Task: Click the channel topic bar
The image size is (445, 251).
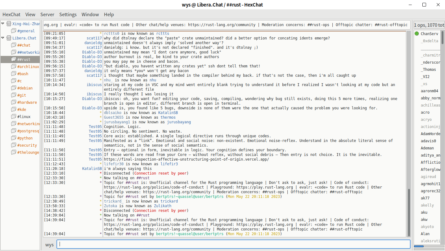Action: 227,25
